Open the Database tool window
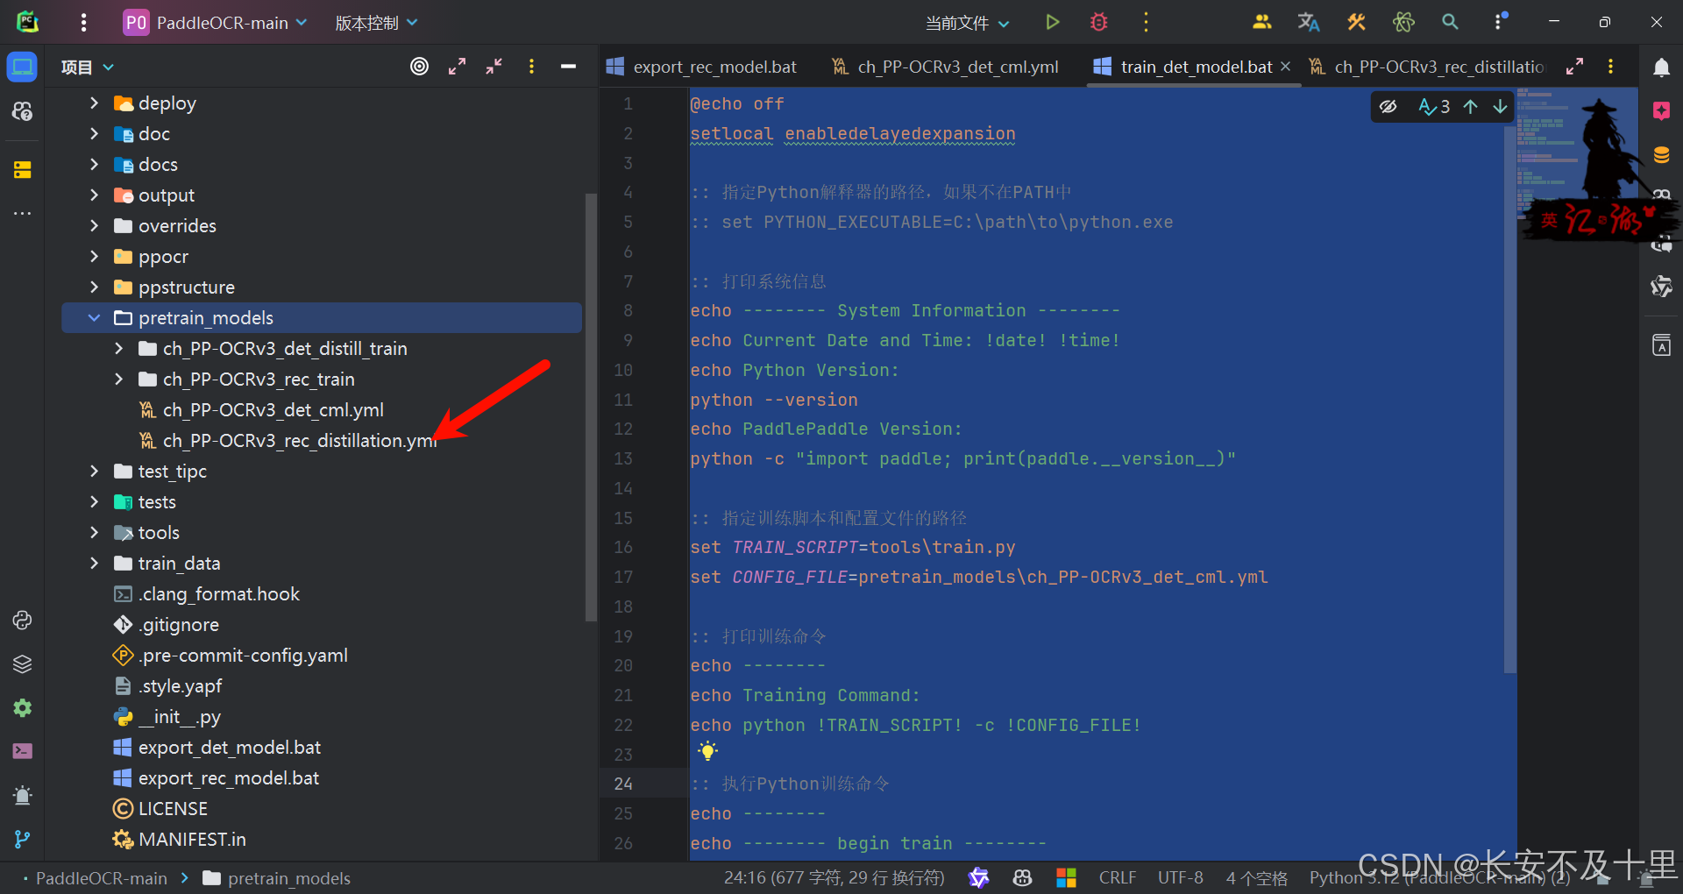This screenshot has height=894, width=1683. [x=1661, y=155]
